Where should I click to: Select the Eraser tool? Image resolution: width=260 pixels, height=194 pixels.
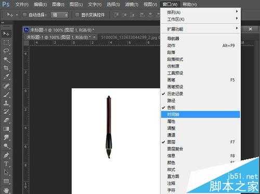[x=6, y=120]
